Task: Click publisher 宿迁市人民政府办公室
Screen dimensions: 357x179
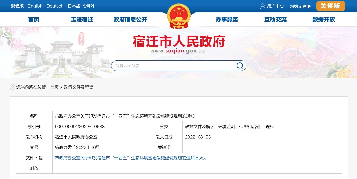Action: [x=76, y=137]
